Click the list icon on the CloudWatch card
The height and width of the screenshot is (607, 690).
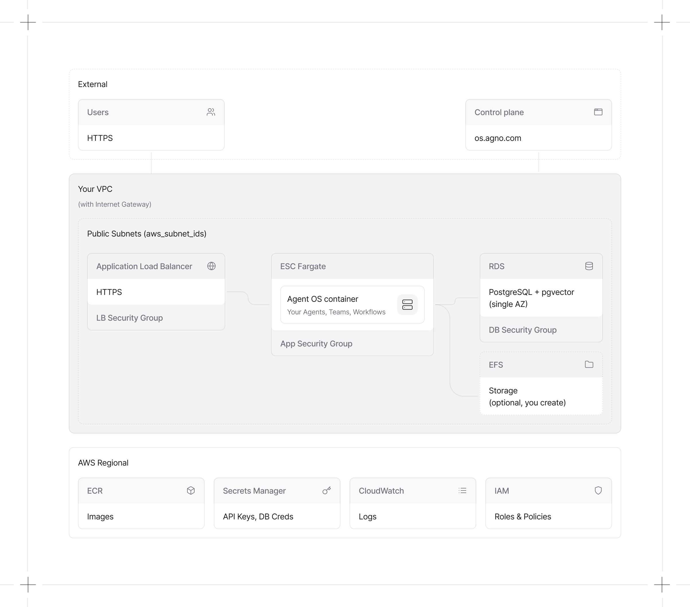462,491
